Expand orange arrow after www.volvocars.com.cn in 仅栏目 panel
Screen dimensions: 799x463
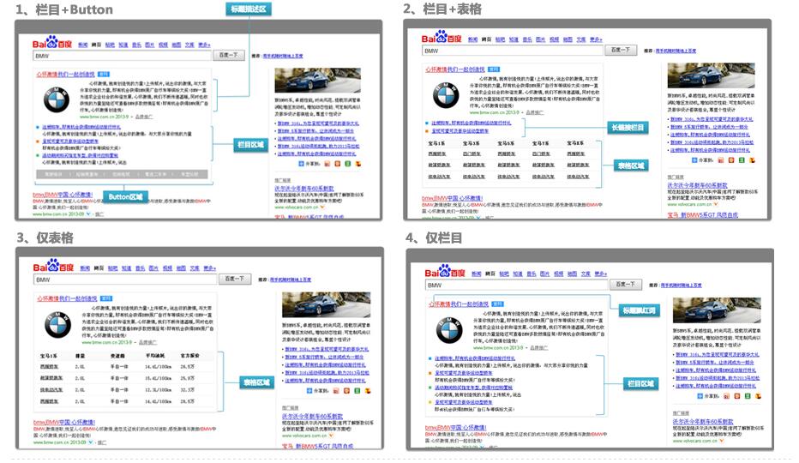[722, 441]
